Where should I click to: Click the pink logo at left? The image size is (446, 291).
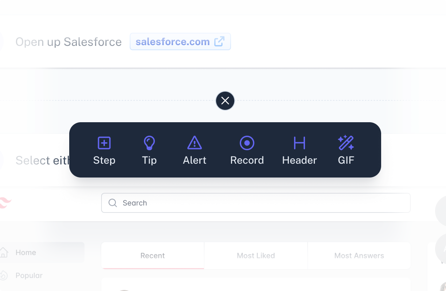coord(5,203)
